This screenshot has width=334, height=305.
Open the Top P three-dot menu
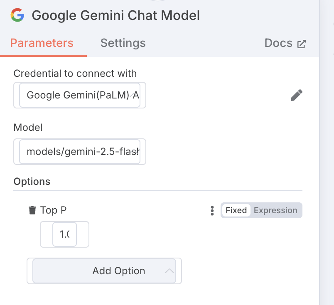pos(212,210)
